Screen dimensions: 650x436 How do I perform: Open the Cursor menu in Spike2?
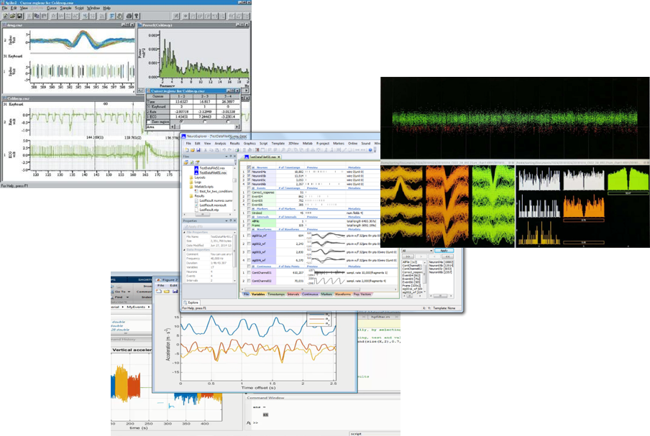tap(52, 8)
